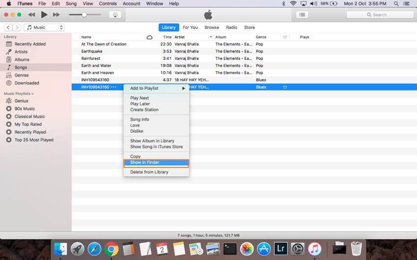Open the Genius playlist
The width and height of the screenshot is (417, 260).
[x=36, y=101]
